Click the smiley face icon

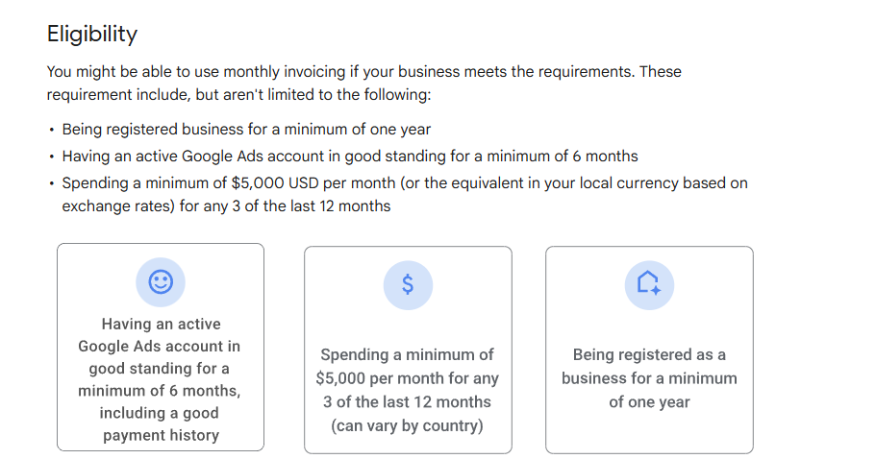pos(161,281)
